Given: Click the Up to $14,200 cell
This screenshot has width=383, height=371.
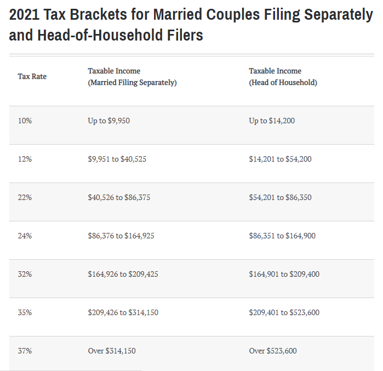Looking at the screenshot, I should tap(271, 121).
